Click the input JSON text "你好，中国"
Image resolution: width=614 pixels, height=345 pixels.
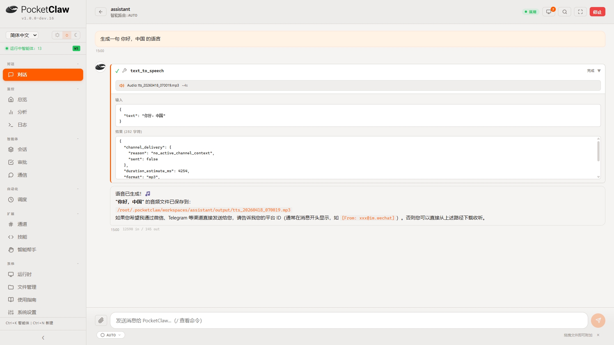point(153,116)
